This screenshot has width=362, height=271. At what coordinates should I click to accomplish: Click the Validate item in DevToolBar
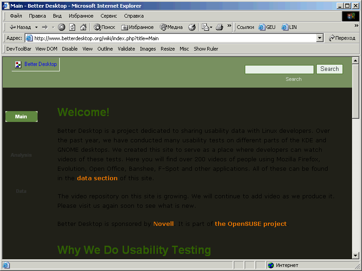tap(126, 49)
